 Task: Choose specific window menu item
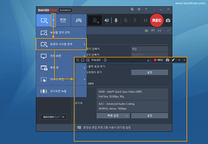[x=62, y=67]
